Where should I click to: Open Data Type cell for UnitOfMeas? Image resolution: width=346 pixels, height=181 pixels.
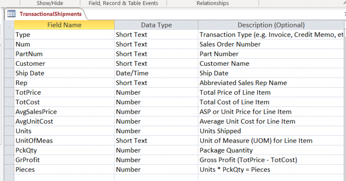[x=156, y=141]
